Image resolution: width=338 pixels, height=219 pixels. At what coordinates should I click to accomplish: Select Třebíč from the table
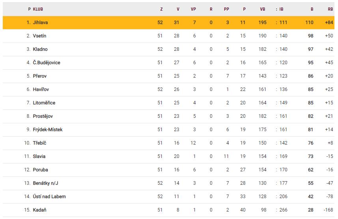point(40,143)
